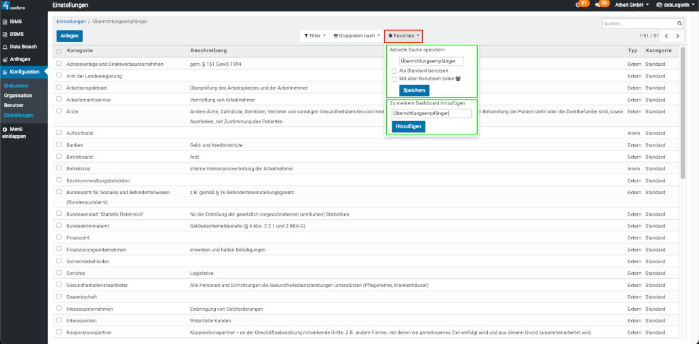Go to previous page arrow

666,35
